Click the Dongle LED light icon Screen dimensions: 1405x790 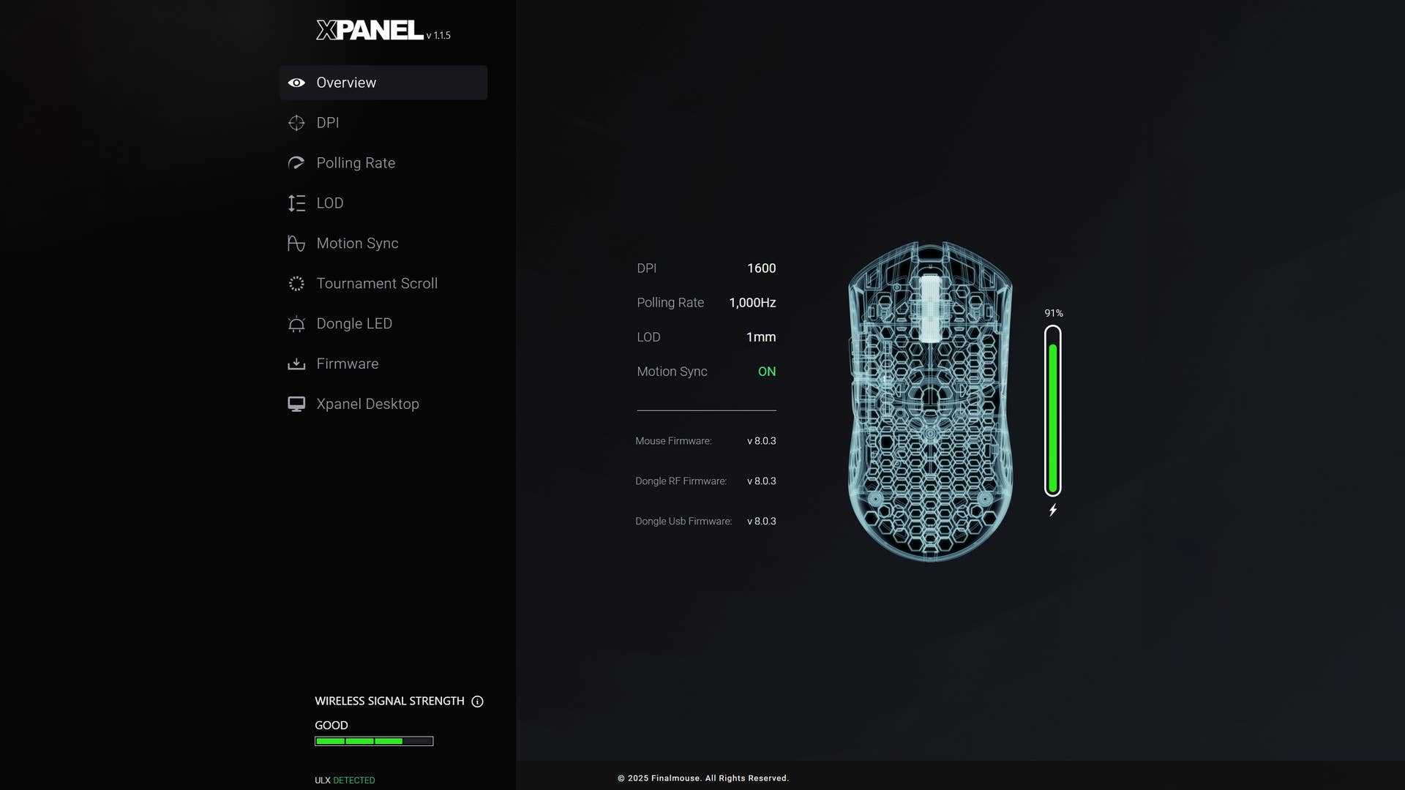click(x=296, y=324)
